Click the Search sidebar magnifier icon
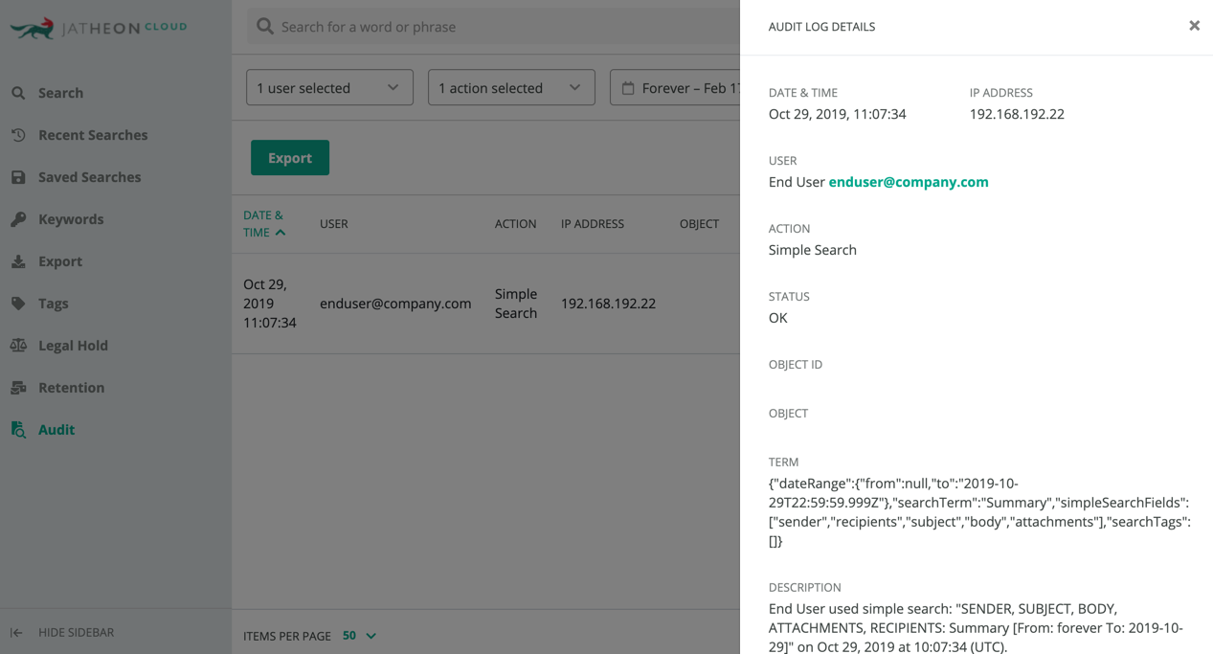1213x654 pixels. (x=18, y=93)
